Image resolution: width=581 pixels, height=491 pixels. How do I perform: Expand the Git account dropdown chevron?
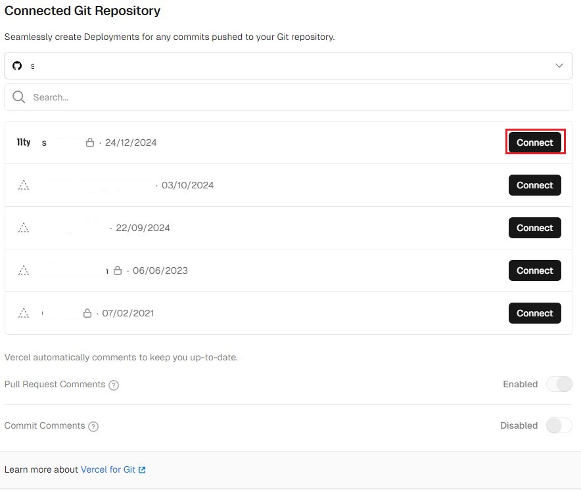tap(559, 66)
